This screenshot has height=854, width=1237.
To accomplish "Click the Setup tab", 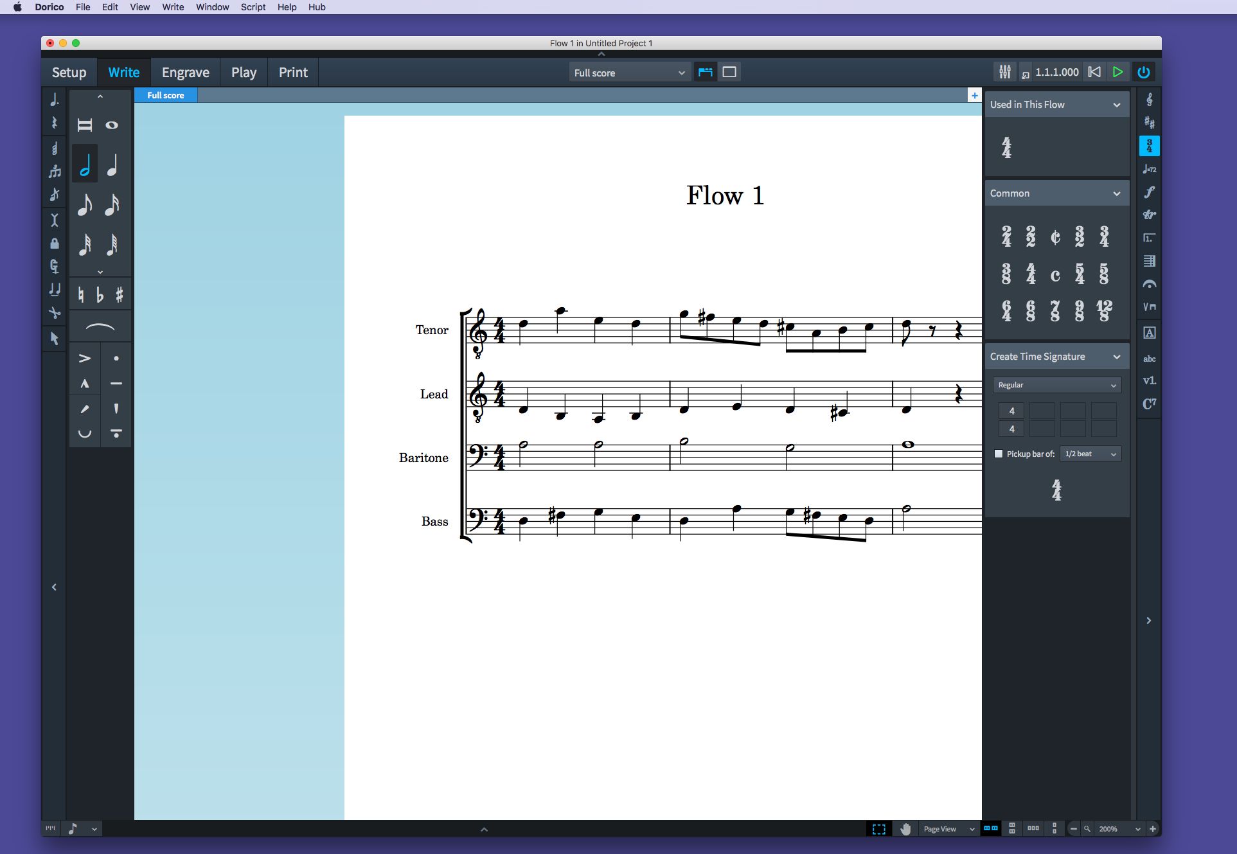I will click(x=69, y=71).
